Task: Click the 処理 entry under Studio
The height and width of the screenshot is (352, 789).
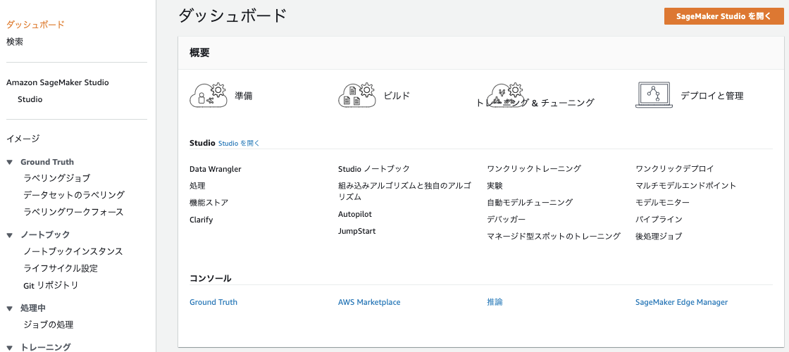Action: tap(197, 186)
